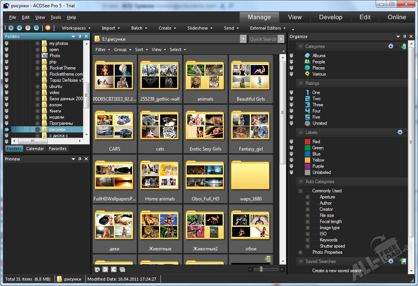Screen dimensions: 418x286
Task: Toggle the Easy-Select marker beside Red label
Action: [291, 142]
